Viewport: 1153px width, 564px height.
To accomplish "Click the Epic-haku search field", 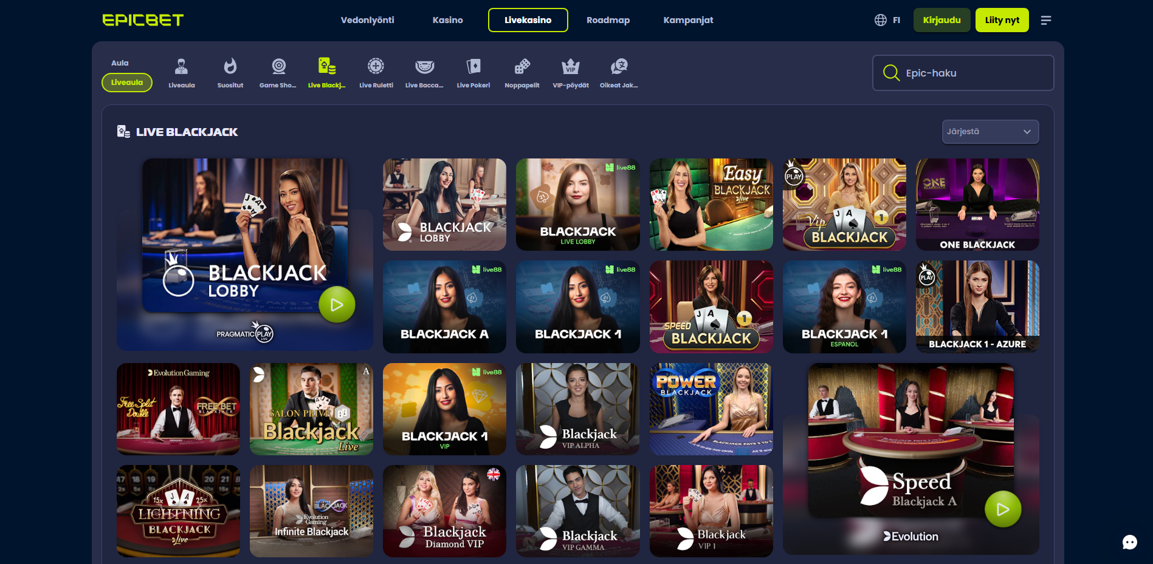I will pos(963,73).
